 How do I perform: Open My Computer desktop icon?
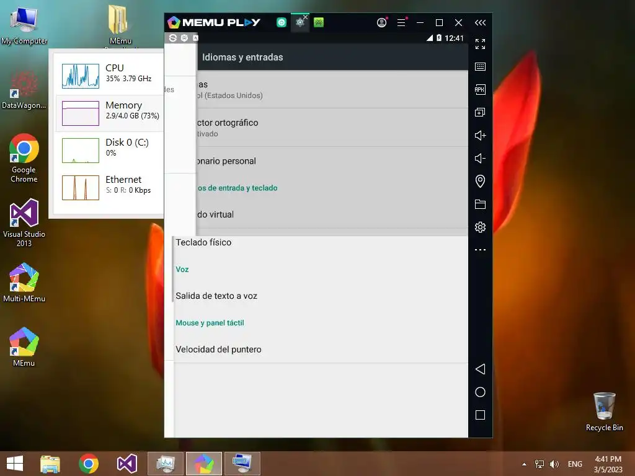point(24,25)
